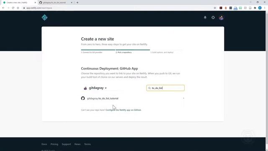The height and width of the screenshot is (151, 268).
Task: Open the Support footer link
Action: click(x=66, y=144)
